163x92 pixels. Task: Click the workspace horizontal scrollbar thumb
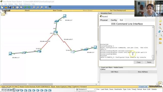click(28, 84)
